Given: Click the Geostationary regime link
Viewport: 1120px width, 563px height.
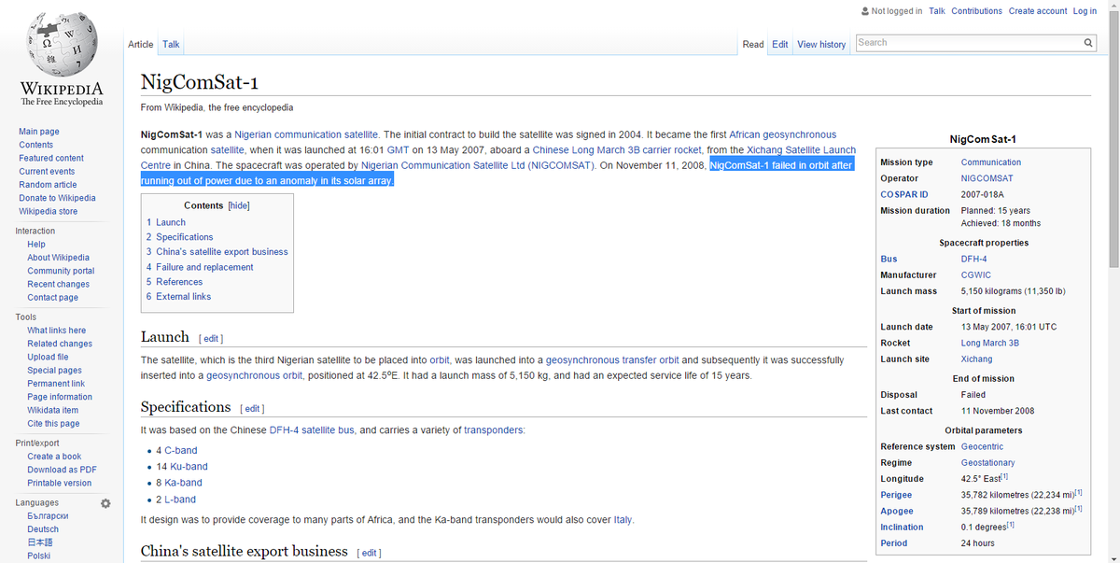Looking at the screenshot, I should tap(988, 463).
